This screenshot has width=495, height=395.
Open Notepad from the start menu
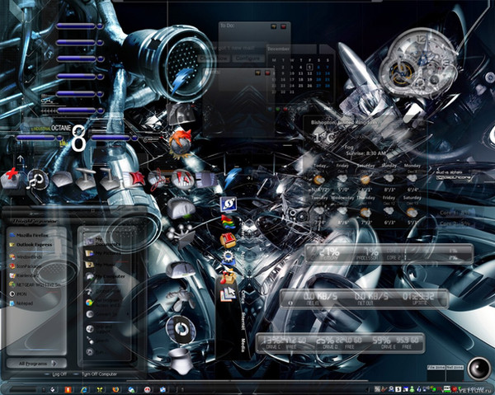[x=21, y=303]
